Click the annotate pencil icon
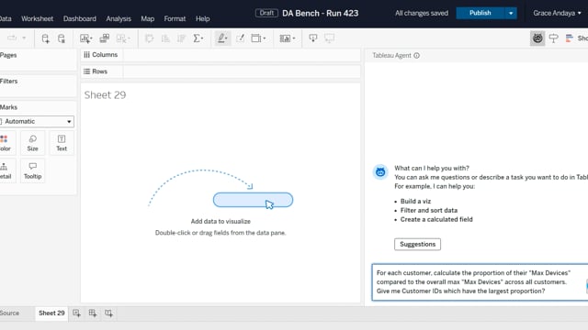Screen dimensions: 588x330 coord(240,38)
